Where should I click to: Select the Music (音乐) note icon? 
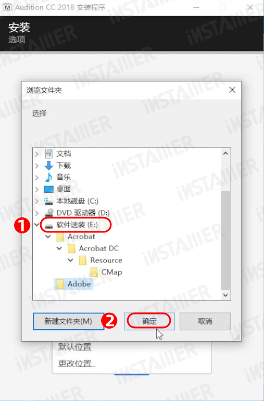coord(49,177)
